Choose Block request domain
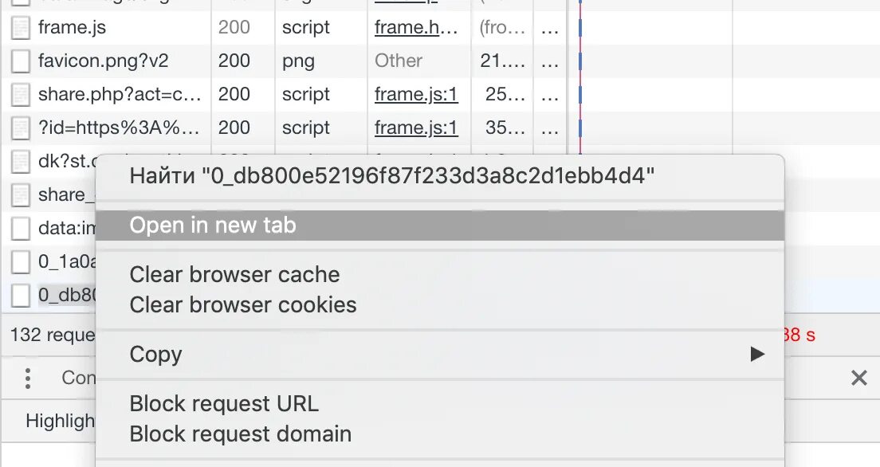 pos(240,434)
